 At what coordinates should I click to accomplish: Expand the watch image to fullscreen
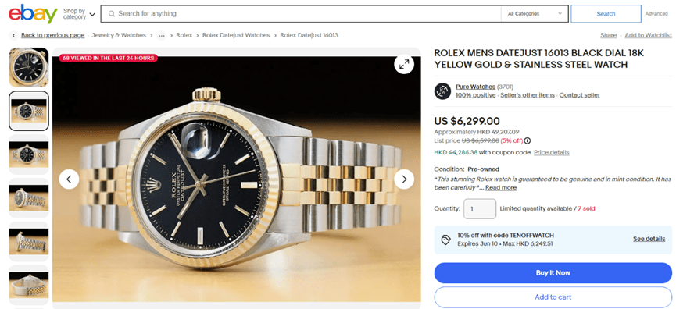(404, 64)
